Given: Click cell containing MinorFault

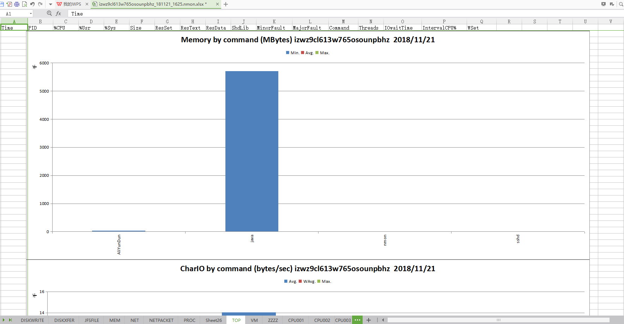Looking at the screenshot, I should pyautogui.click(x=274, y=28).
